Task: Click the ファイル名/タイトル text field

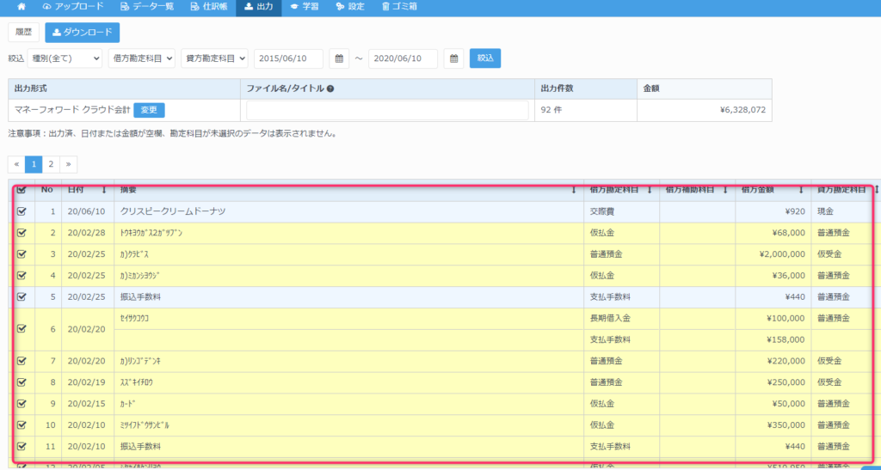Action: point(387,110)
